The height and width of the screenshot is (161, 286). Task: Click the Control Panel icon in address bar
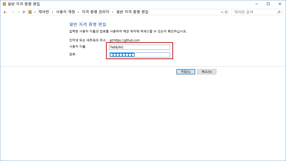pos(30,12)
